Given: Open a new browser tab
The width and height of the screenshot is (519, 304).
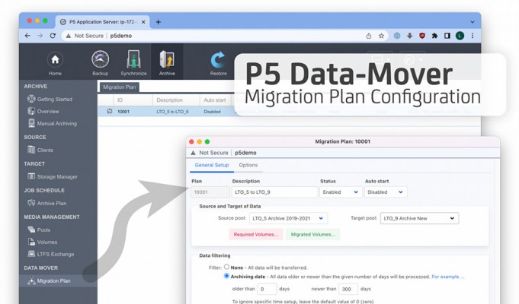Looking at the screenshot, I should click(159, 22).
